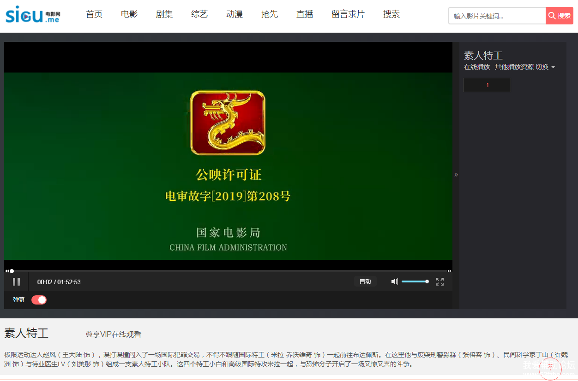
Task: Click the video progress bar
Action: (x=229, y=271)
